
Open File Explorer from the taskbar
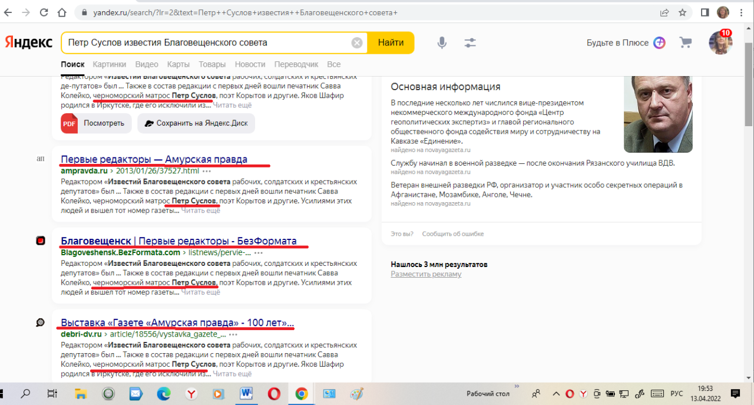click(x=81, y=394)
